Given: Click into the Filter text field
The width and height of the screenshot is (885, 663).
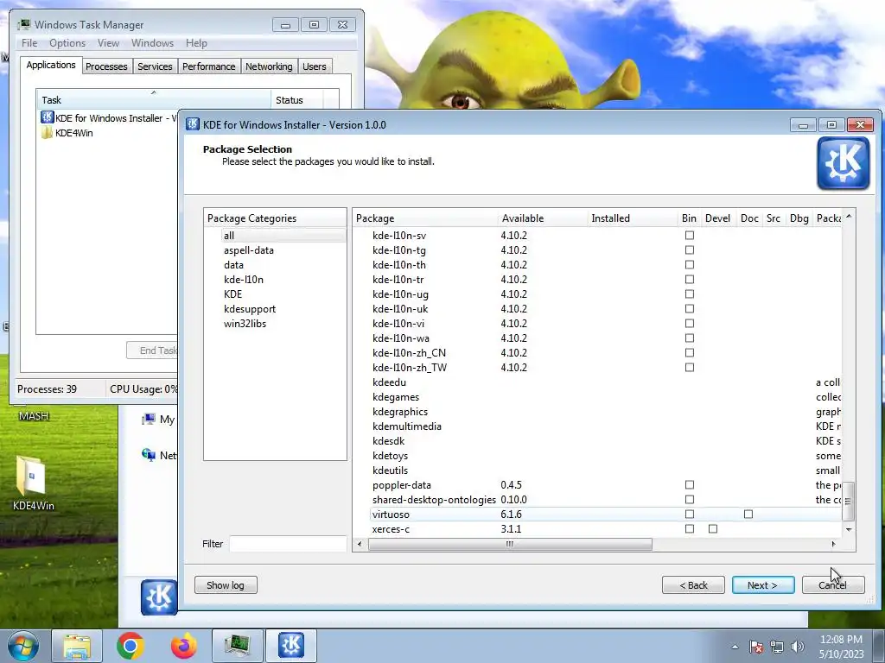Looking at the screenshot, I should click(x=288, y=544).
